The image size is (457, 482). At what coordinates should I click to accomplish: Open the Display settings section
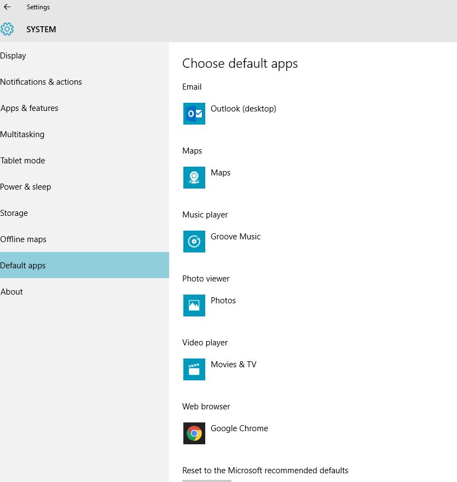(x=13, y=56)
